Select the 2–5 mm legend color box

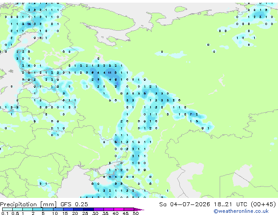pyautogui.click(x=38, y=209)
